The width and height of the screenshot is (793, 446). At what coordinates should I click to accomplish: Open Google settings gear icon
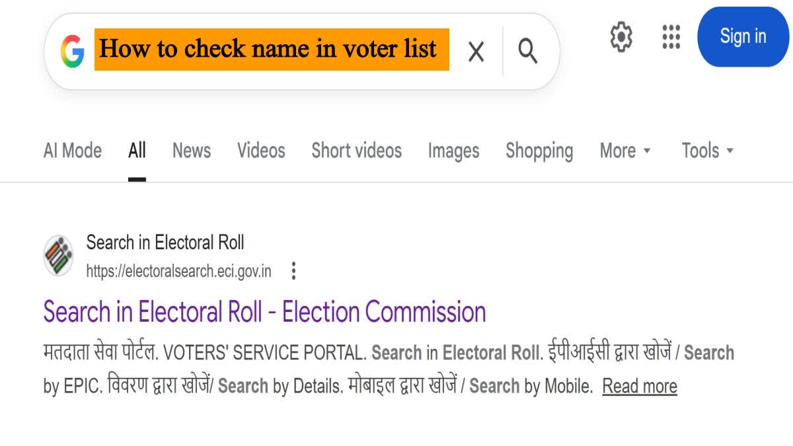click(x=621, y=36)
